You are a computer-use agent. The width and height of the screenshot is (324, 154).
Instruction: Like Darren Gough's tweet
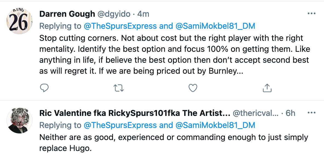pyautogui.click(x=193, y=88)
